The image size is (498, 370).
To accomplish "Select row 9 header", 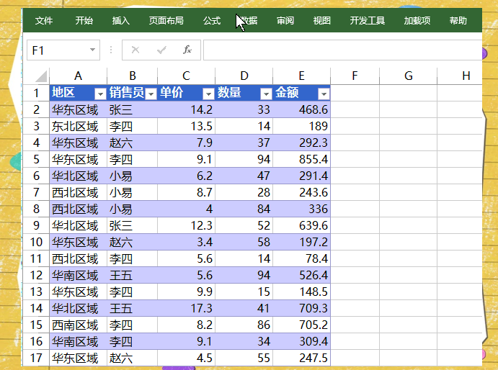I will coord(36,225).
